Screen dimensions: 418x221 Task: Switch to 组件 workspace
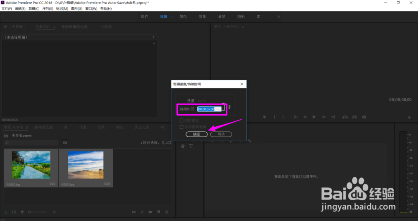coord(145,17)
